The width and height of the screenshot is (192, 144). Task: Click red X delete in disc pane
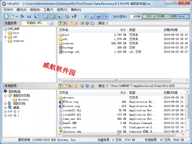(x=65, y=23)
